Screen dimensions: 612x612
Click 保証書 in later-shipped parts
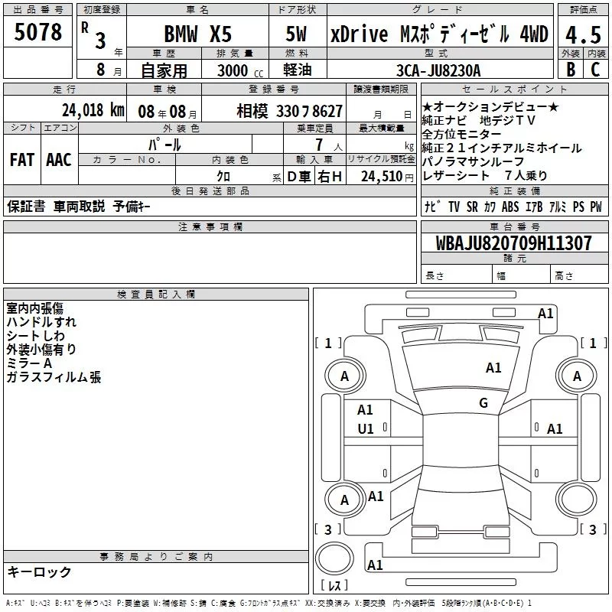click(x=26, y=207)
